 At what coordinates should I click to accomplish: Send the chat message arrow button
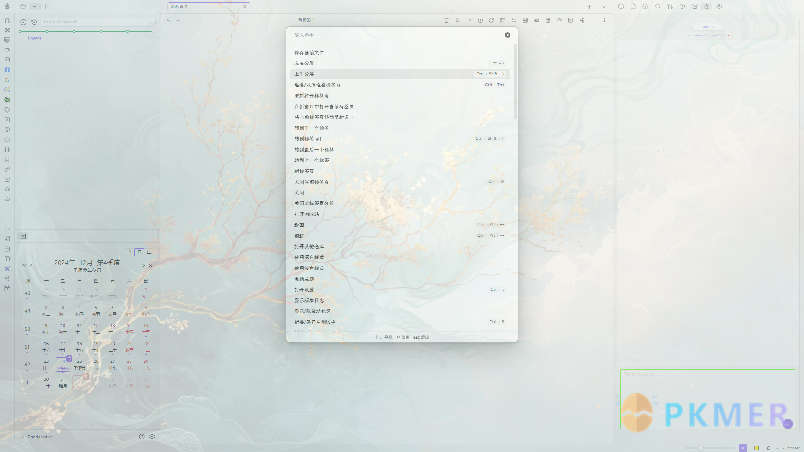click(788, 424)
